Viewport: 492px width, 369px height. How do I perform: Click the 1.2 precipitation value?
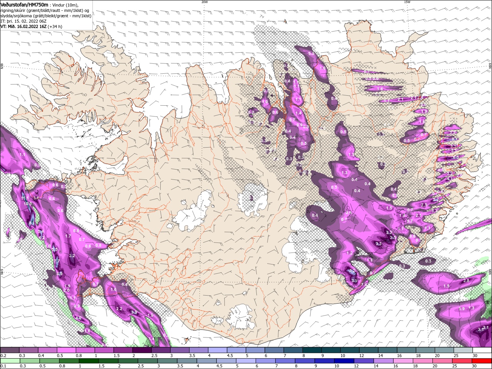(x=349, y=253)
